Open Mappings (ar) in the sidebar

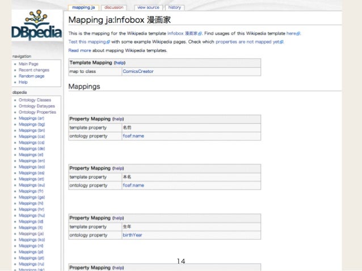click(x=31, y=118)
